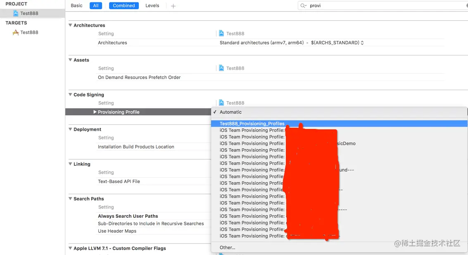Viewport: 468px width, 255px height.
Task: Click Test888 column icon in Architectures
Action: click(x=221, y=33)
